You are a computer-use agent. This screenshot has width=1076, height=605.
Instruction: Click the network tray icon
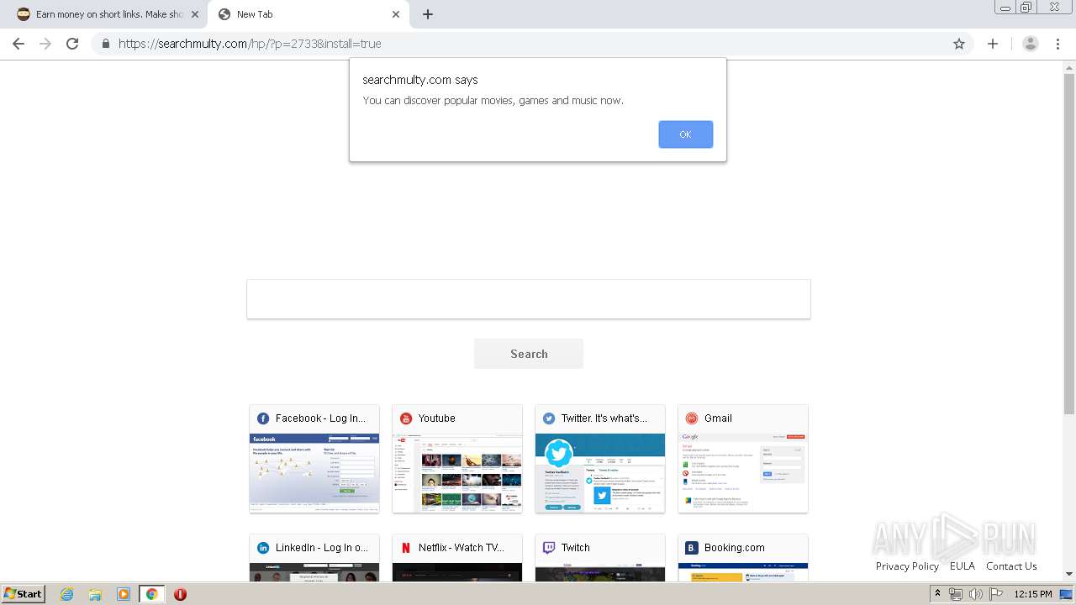[x=955, y=594]
